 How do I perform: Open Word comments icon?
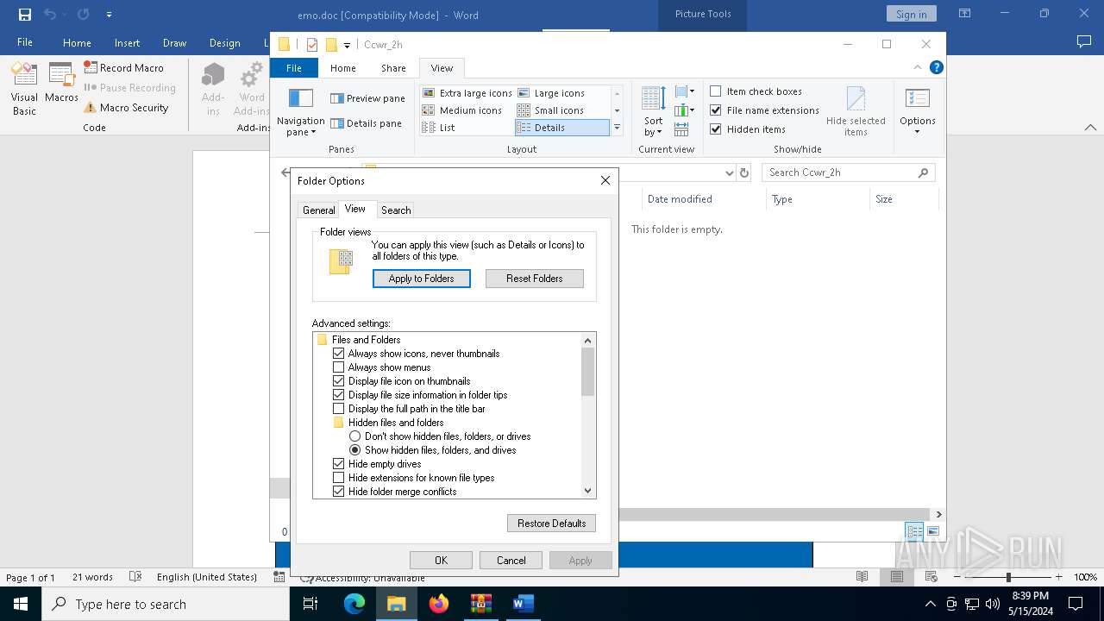tap(1084, 42)
